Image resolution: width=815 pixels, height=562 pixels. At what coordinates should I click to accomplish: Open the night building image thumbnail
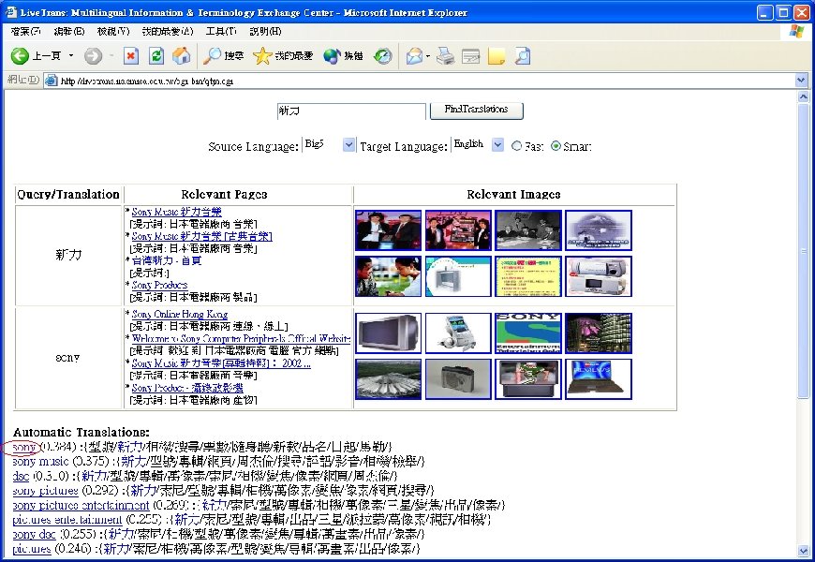click(x=599, y=333)
